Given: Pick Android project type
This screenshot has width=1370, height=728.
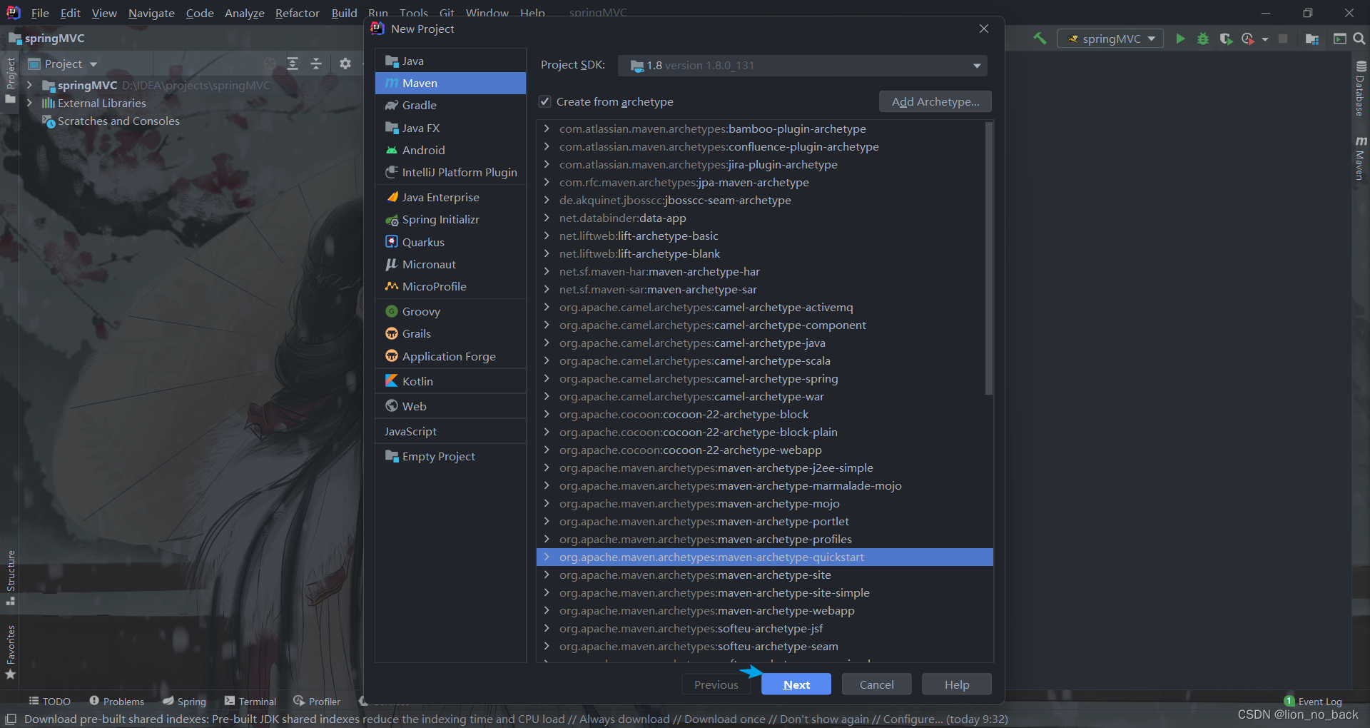Looking at the screenshot, I should (x=450, y=150).
